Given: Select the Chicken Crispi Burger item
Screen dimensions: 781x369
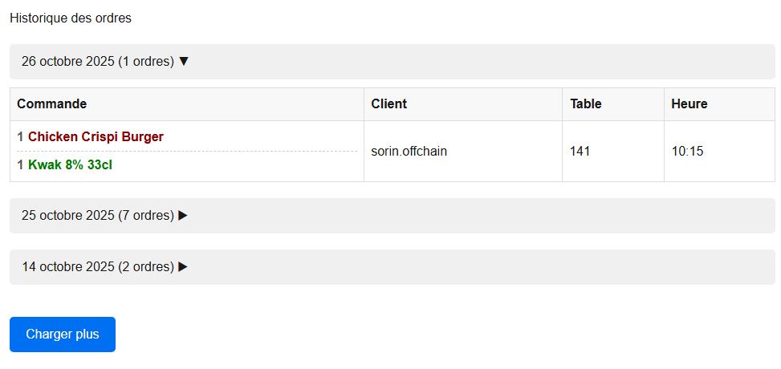Looking at the screenshot, I should point(96,137).
